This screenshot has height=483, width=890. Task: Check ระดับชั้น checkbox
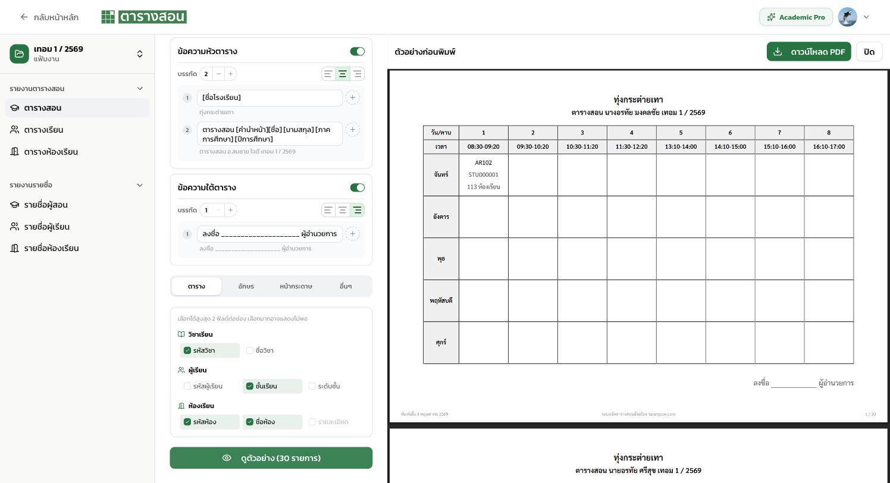pos(312,386)
